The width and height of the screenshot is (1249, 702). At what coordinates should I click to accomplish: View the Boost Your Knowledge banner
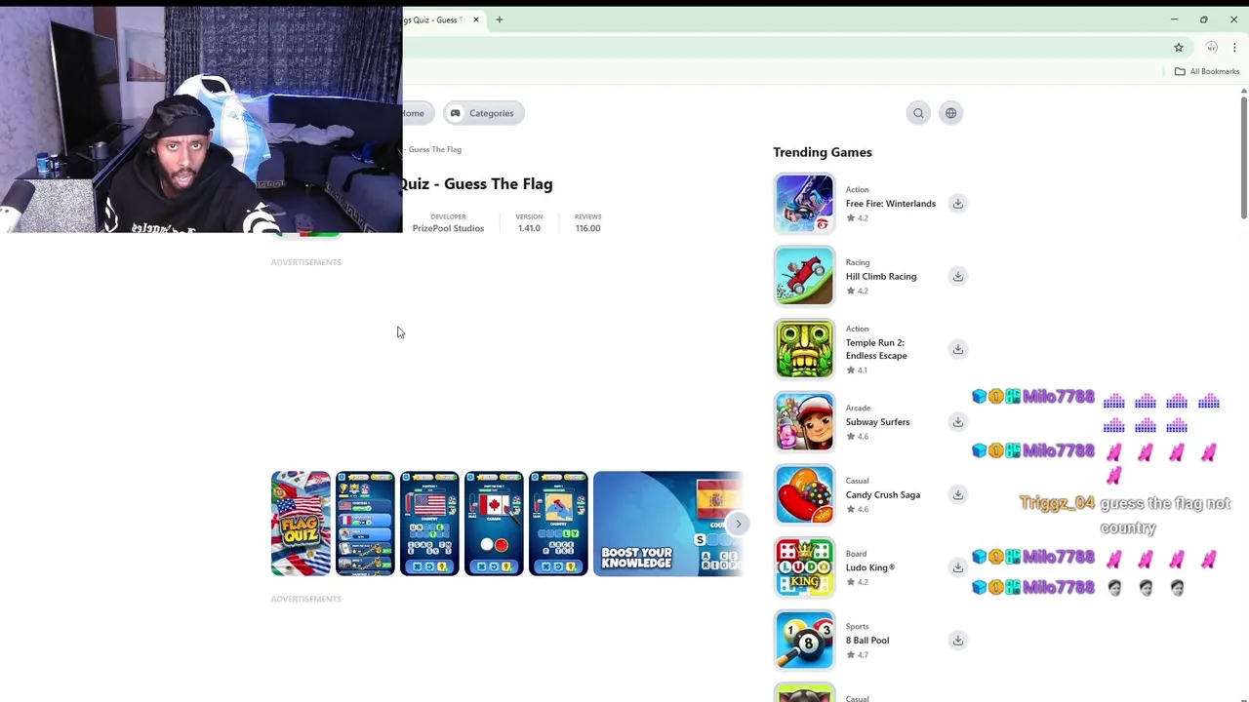click(668, 524)
